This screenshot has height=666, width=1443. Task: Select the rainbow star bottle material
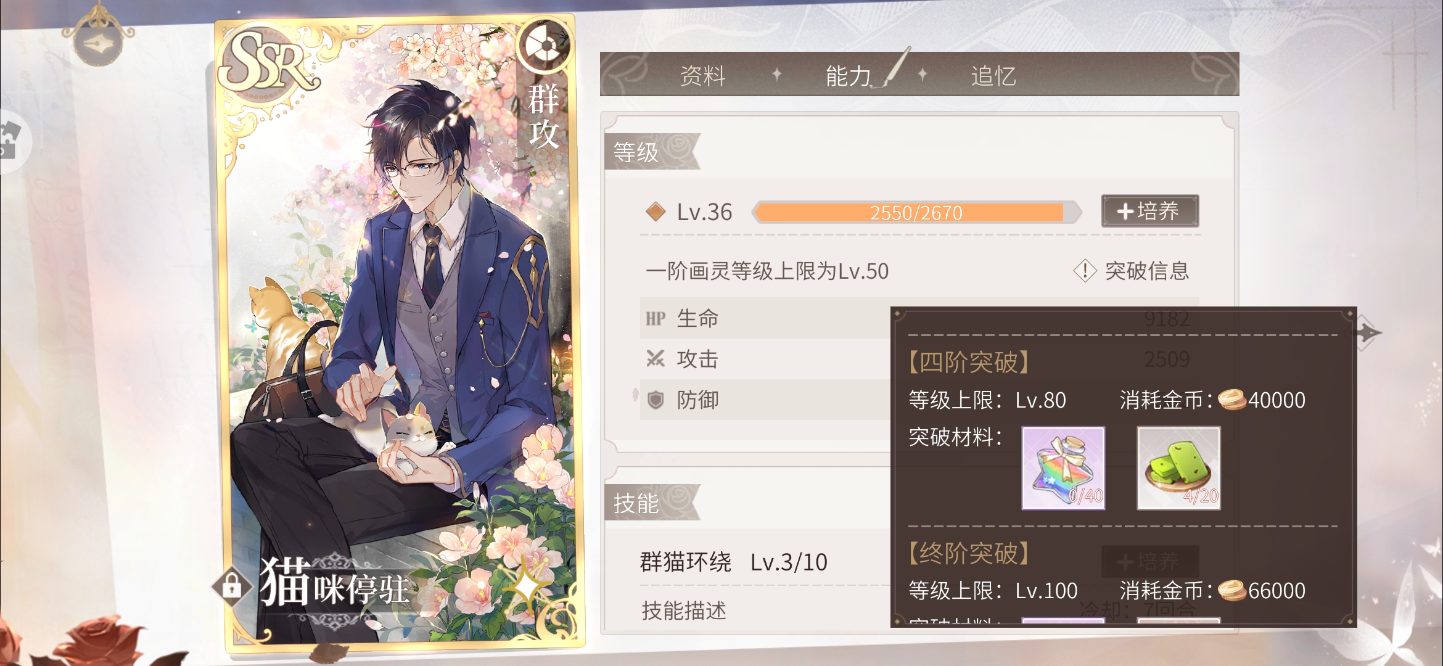tap(1063, 468)
